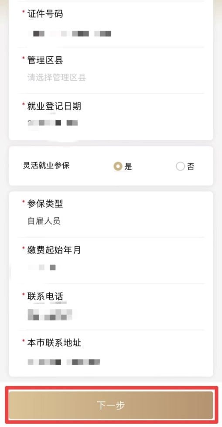This screenshot has width=222, height=427.
Task: Focus the blurred 联系电话 input value
Action: point(50,314)
